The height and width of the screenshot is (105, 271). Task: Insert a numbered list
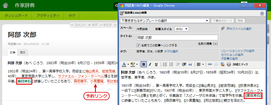click(165, 64)
